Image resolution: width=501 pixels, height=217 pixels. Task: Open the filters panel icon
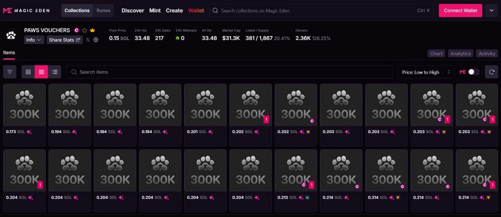click(10, 72)
